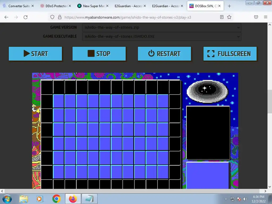Click the horizontal scrollbar right arrow
The image size is (272, 204).
pyautogui.click(x=265, y=191)
